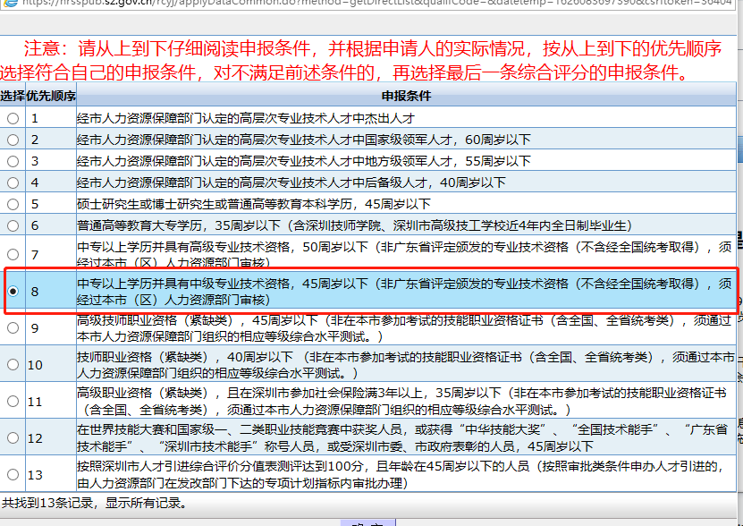Select condition 4 后备级人才
Screen dimensions: 743x526
click(13, 182)
